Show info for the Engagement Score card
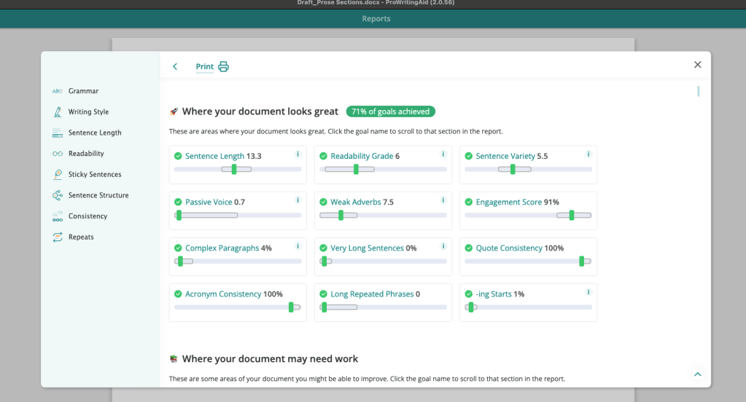The width and height of the screenshot is (746, 402). (x=588, y=200)
